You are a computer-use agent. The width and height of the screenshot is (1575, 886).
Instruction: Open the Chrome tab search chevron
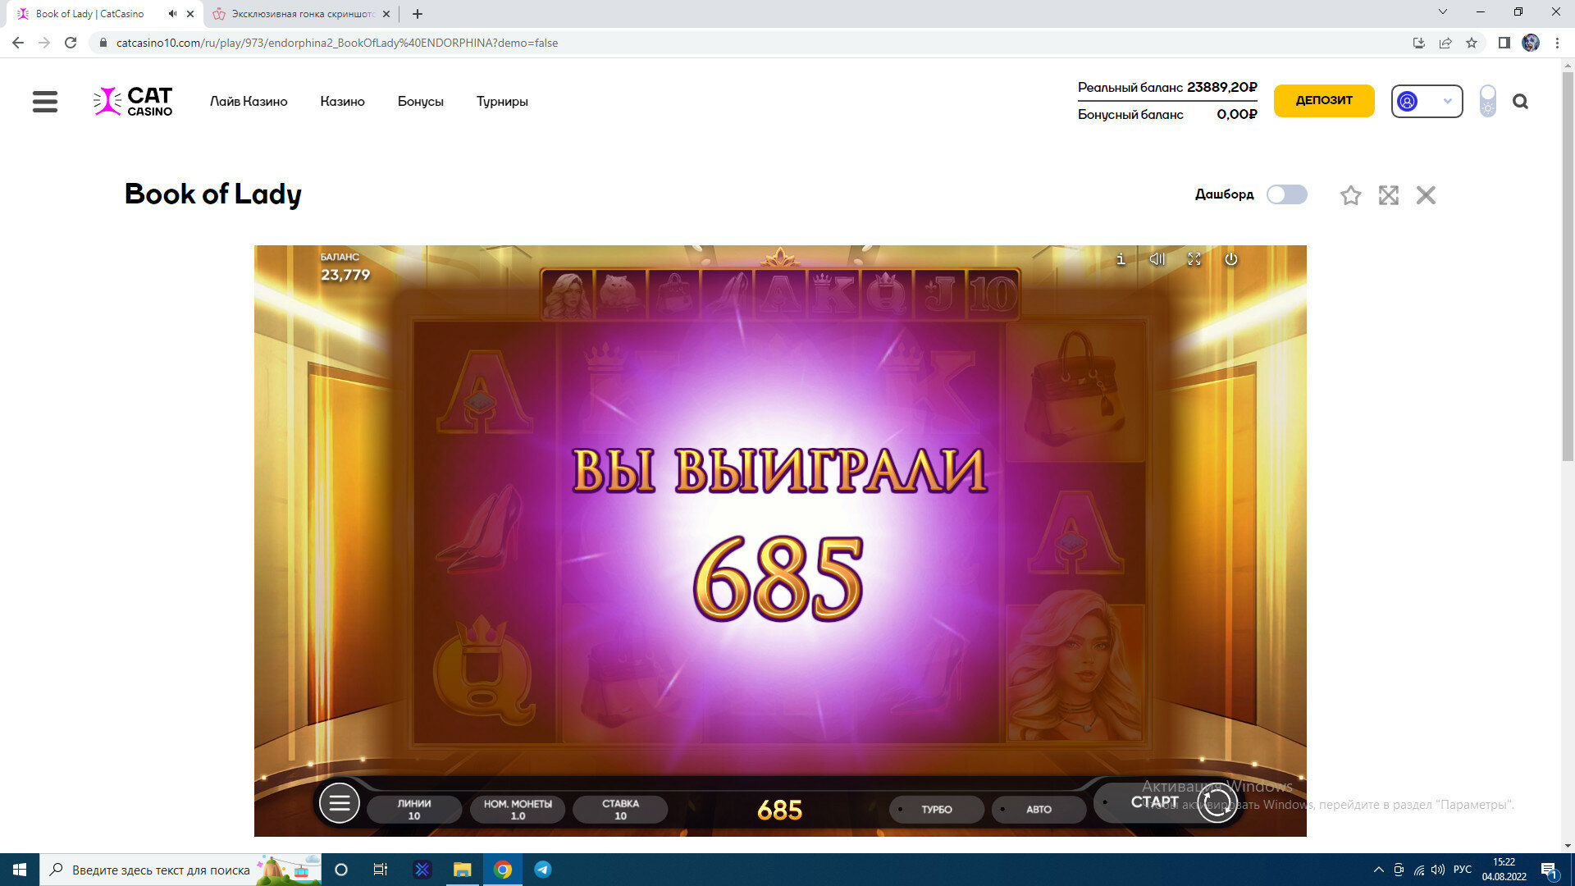coord(1443,12)
